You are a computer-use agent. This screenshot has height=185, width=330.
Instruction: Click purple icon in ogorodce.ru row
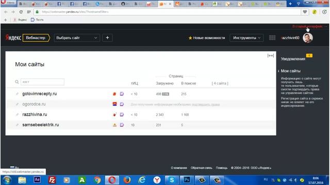coord(122,104)
